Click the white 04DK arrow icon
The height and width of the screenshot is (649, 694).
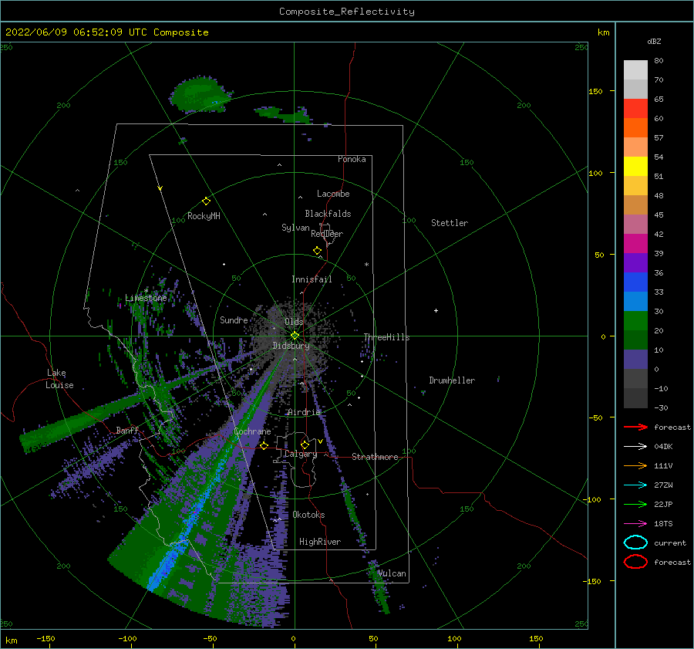point(635,447)
